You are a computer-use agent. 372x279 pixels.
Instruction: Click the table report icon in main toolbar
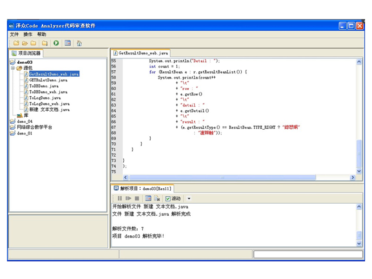click(x=68, y=43)
